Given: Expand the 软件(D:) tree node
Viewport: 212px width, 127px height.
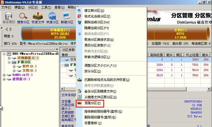Looking at the screenshot, I should tap(14, 66).
